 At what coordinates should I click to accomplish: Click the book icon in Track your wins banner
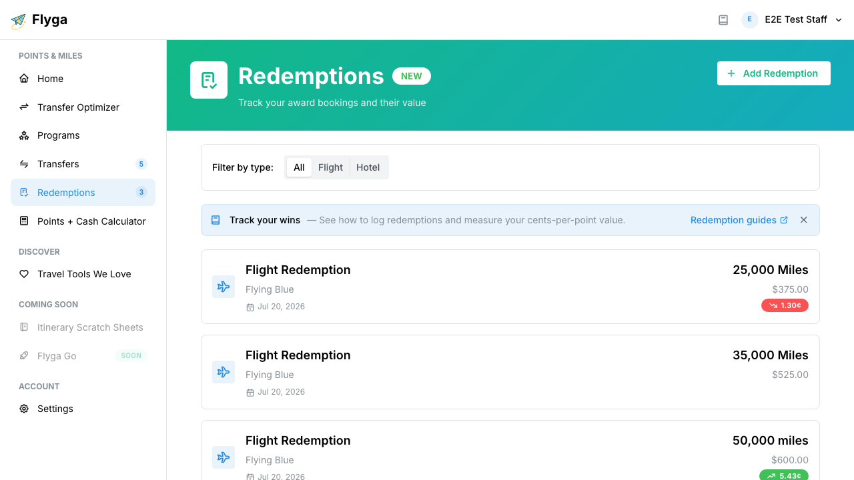point(216,220)
